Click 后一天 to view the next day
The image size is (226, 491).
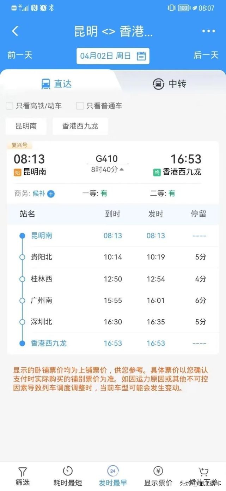[206, 55]
